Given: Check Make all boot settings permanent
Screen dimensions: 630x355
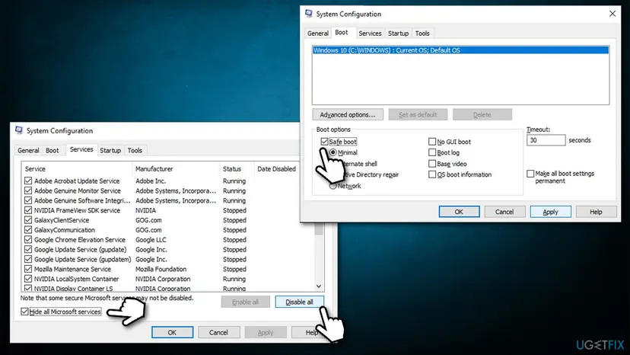Looking at the screenshot, I should point(530,174).
